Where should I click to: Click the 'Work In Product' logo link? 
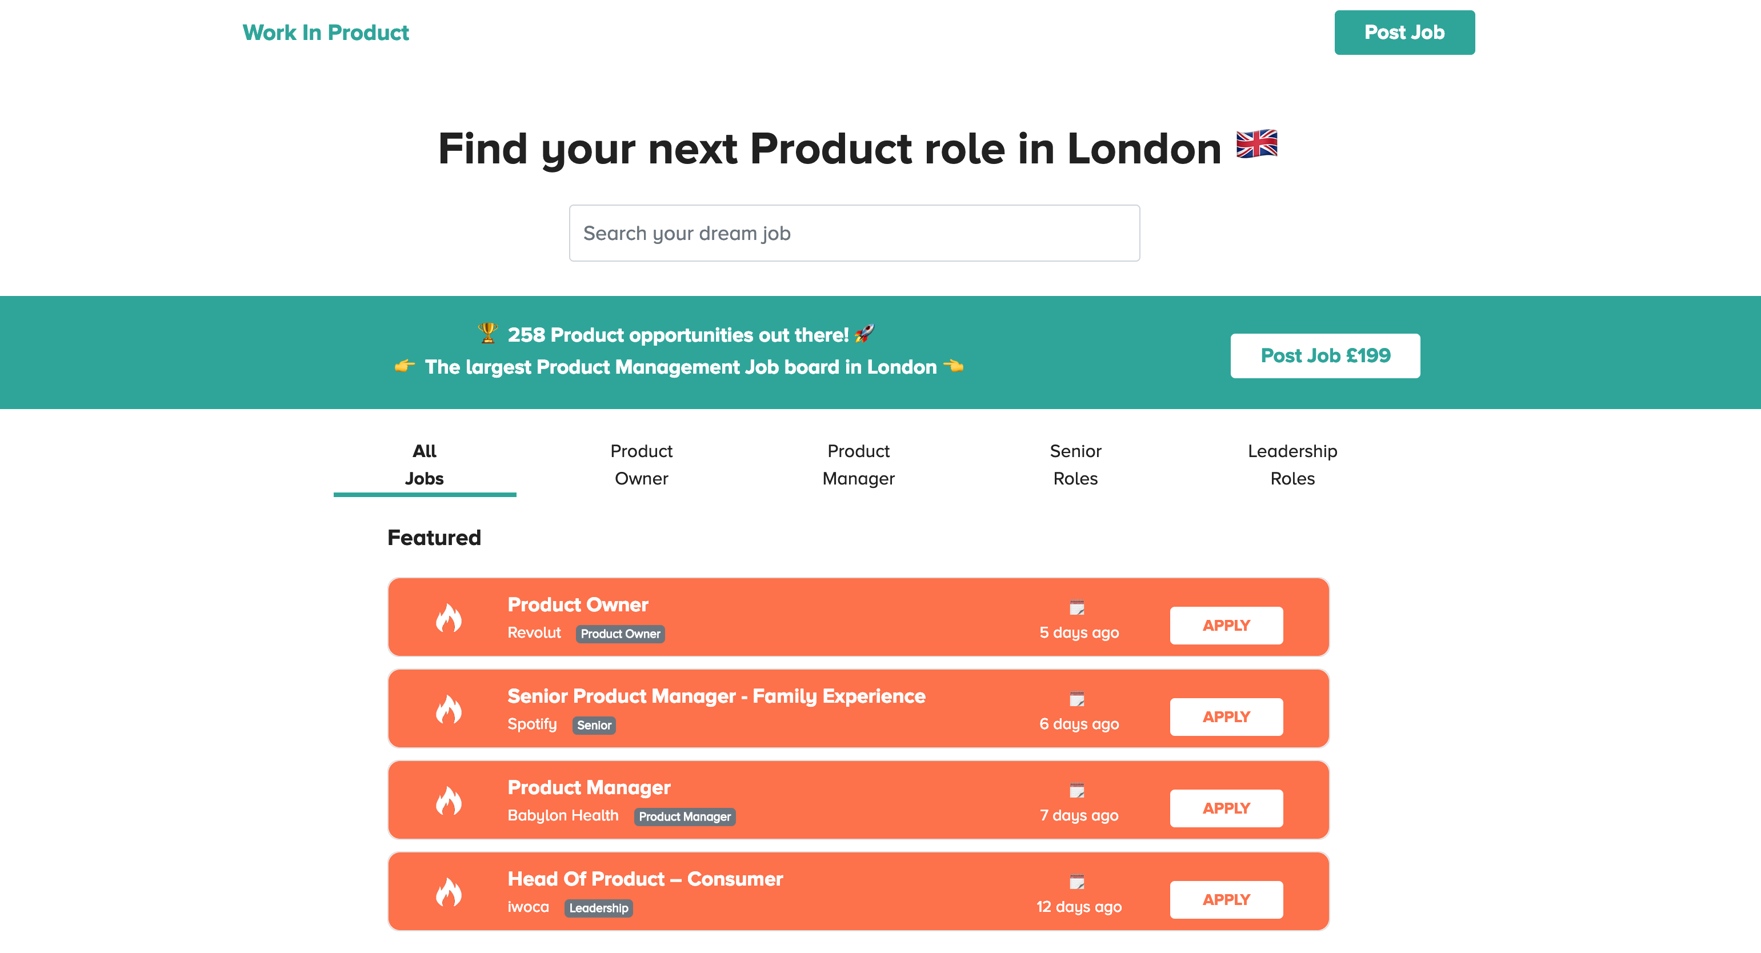tap(326, 32)
